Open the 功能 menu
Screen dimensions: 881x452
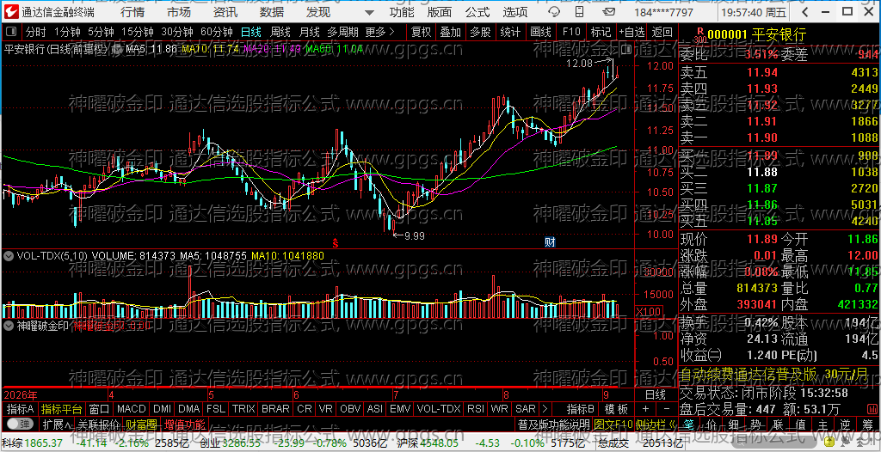point(402,12)
